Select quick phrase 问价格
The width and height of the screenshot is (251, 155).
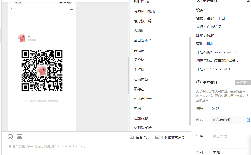(139, 60)
